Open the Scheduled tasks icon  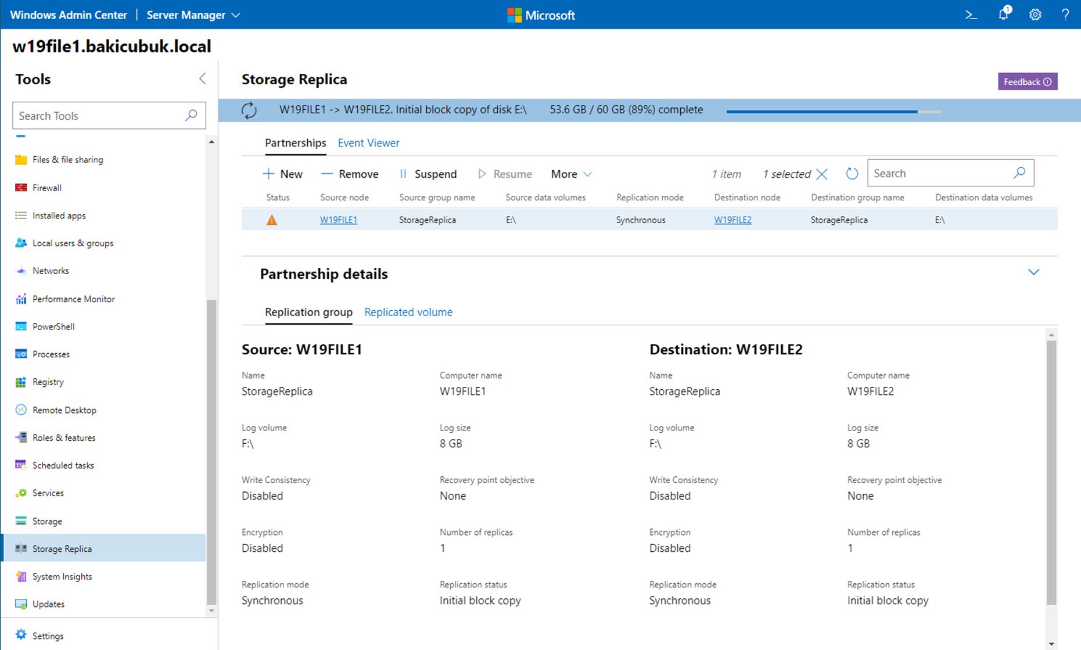[x=21, y=465]
